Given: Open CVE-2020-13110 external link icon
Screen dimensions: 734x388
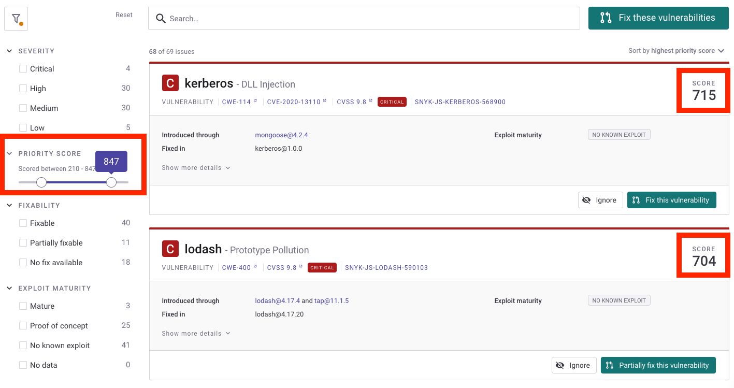Looking at the screenshot, I should [x=325, y=101].
